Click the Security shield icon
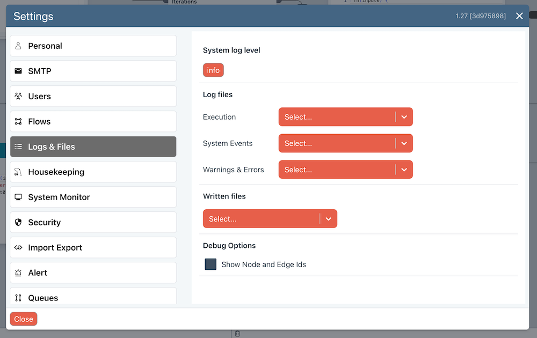 (x=18, y=223)
